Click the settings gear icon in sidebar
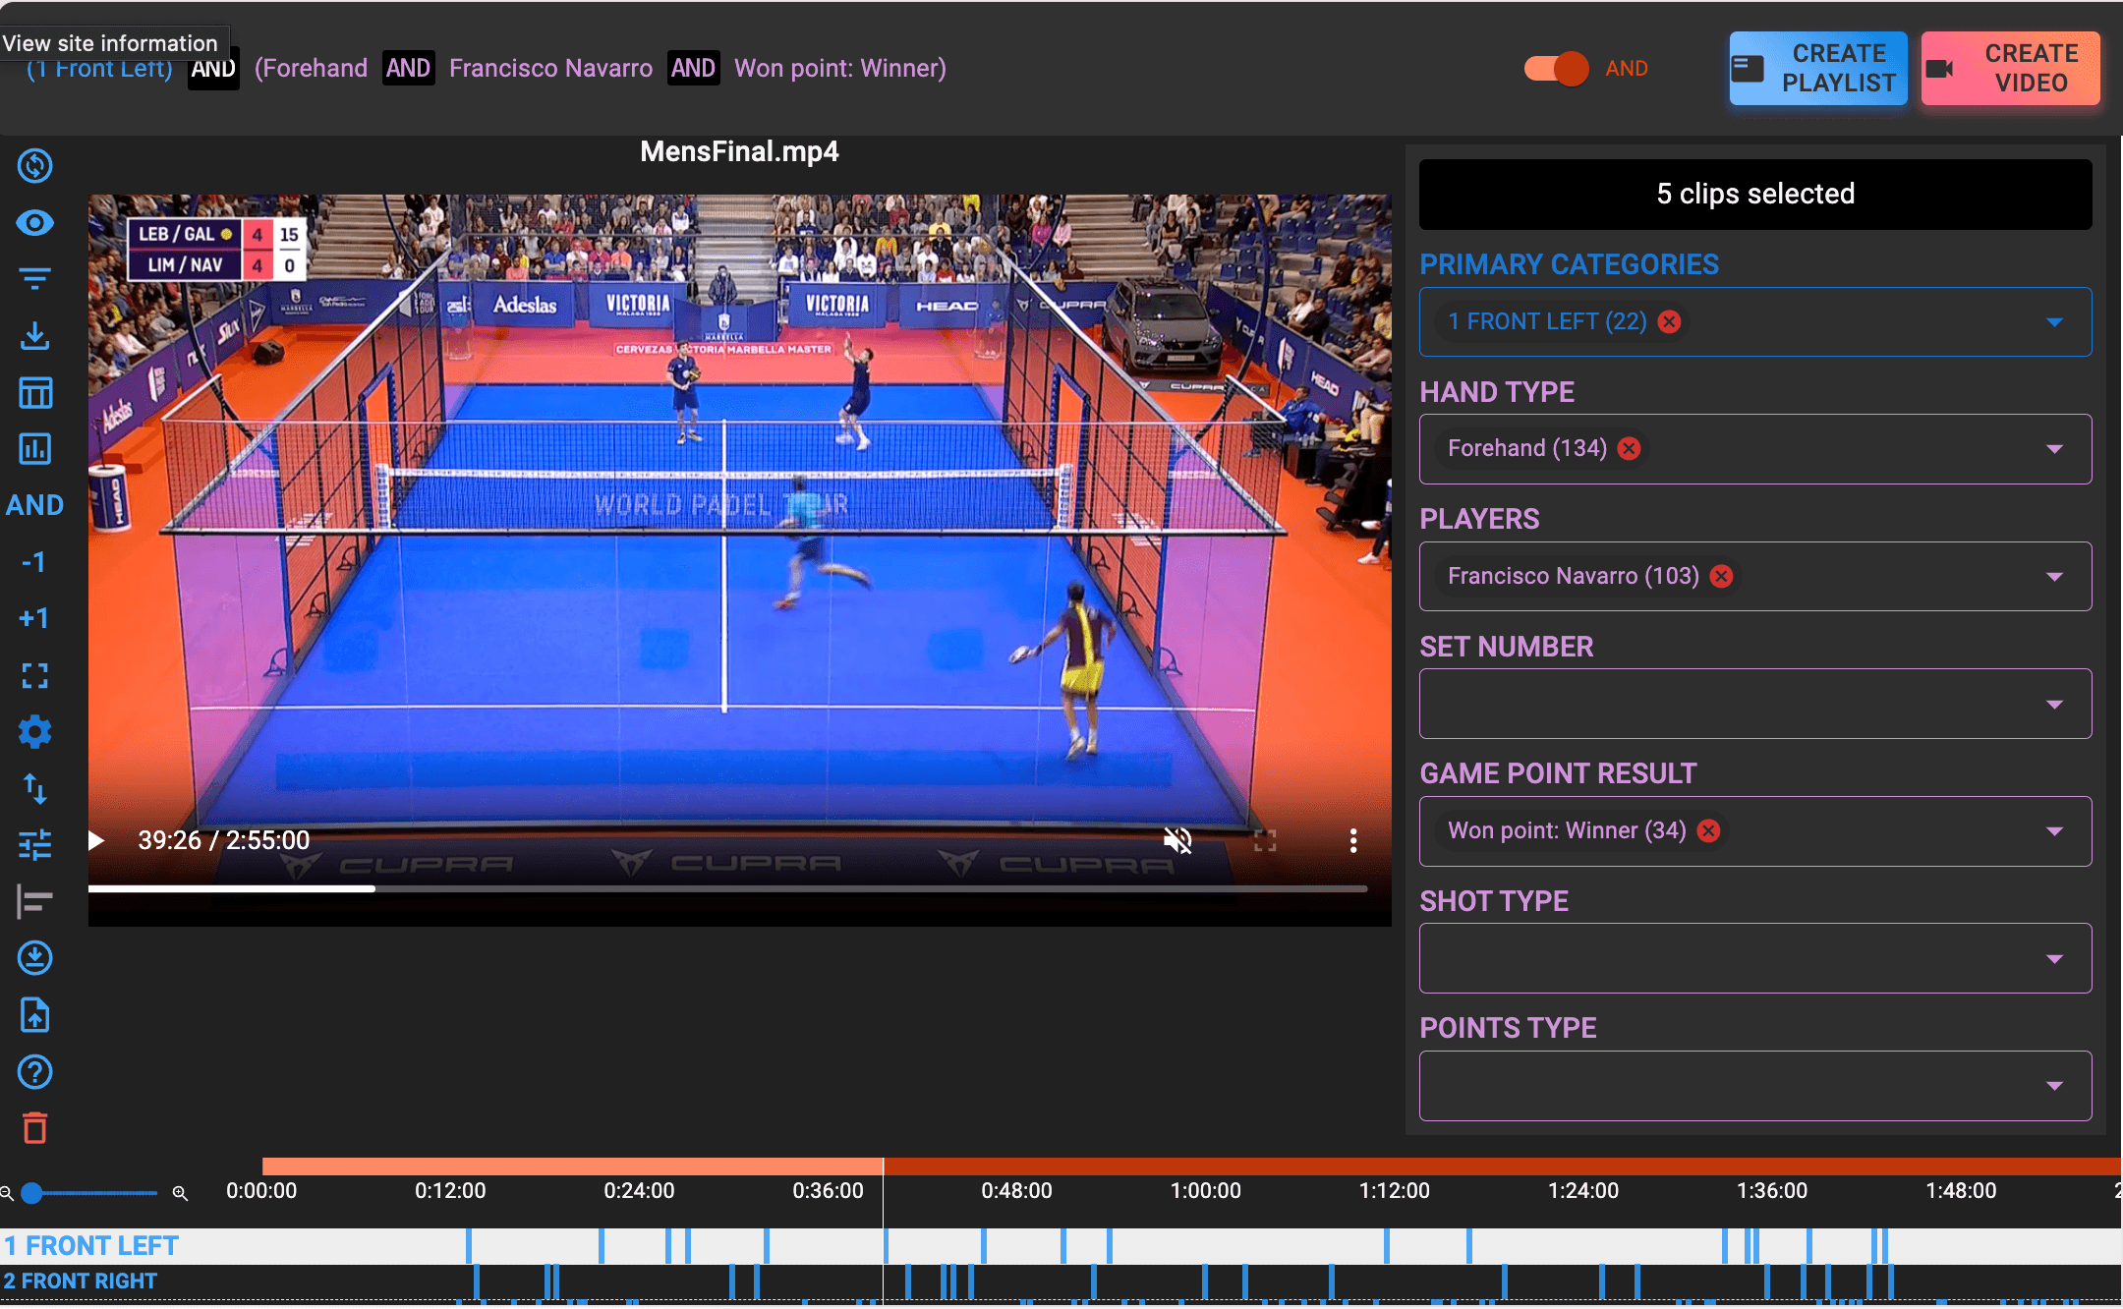The image size is (2123, 1309). click(35, 732)
